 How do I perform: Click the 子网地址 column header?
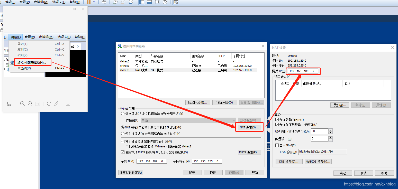(x=244, y=56)
